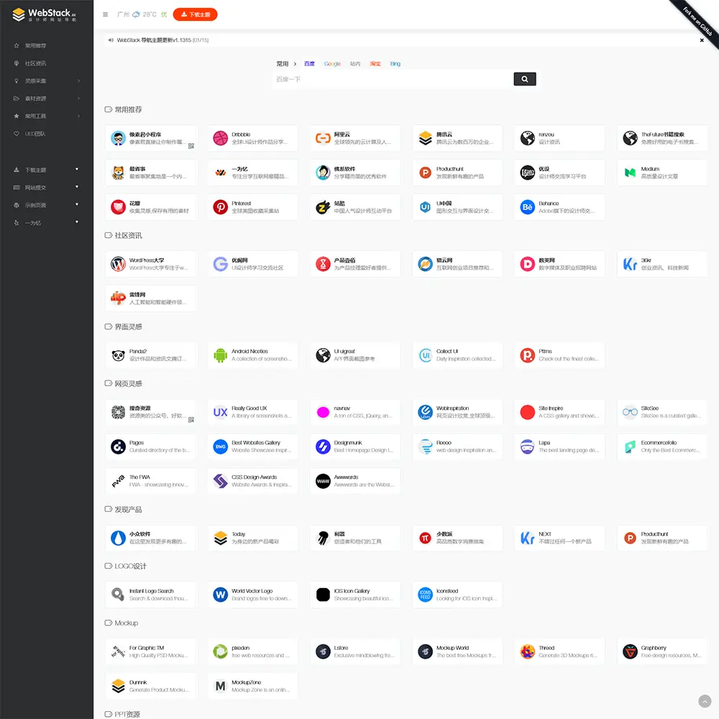Switch to the Google search tab
Screen dimensions: 719x719
click(331, 63)
